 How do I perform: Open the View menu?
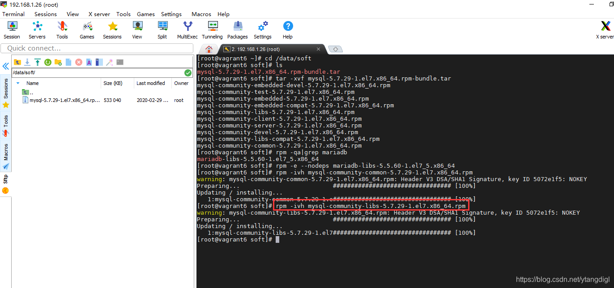click(72, 14)
